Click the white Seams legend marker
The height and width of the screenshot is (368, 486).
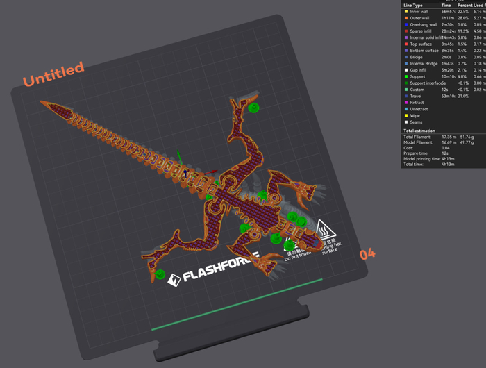click(x=406, y=122)
